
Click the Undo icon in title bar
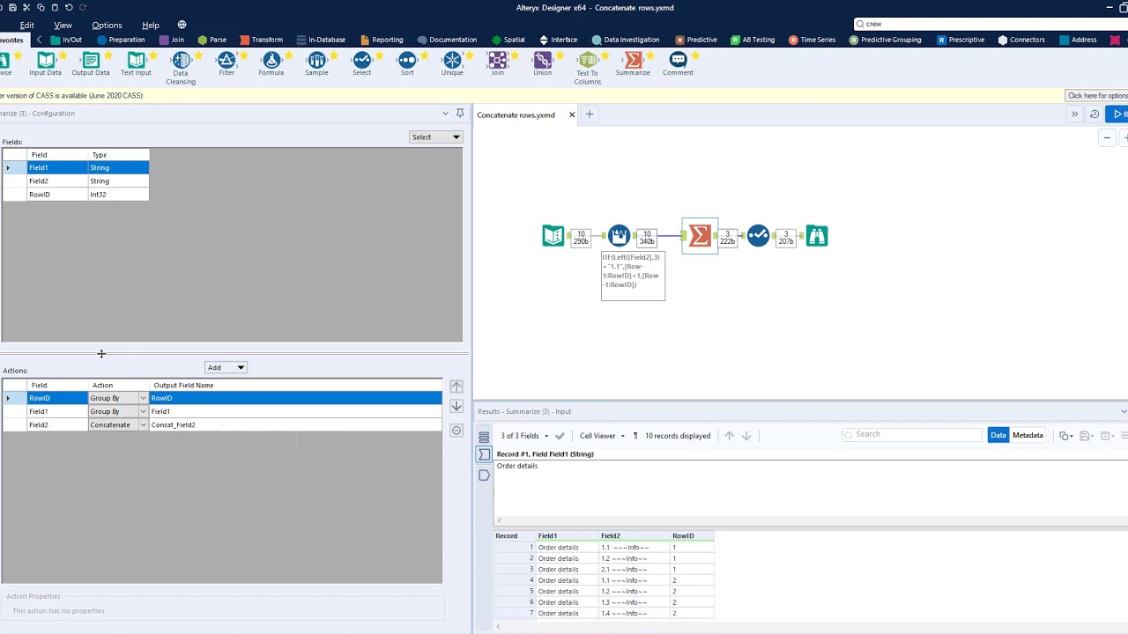(x=69, y=7)
